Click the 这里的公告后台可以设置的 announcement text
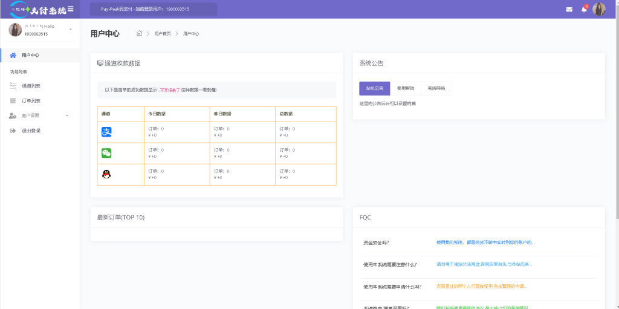Screen dimensions: 619x309 click(x=387, y=103)
